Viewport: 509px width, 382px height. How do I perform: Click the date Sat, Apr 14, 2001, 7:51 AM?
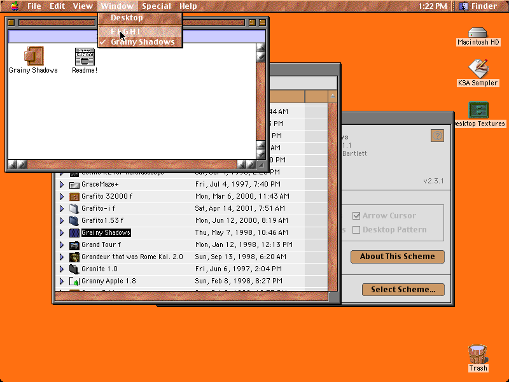240,209
